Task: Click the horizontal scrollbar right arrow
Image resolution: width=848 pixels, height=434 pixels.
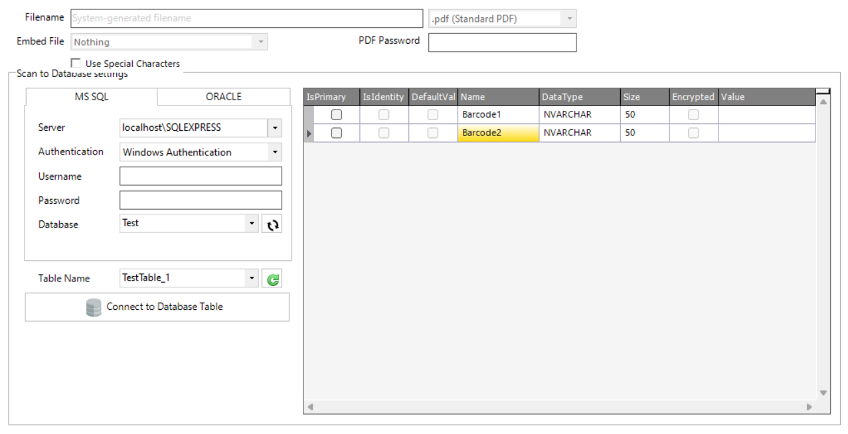Action: pyautogui.click(x=809, y=407)
